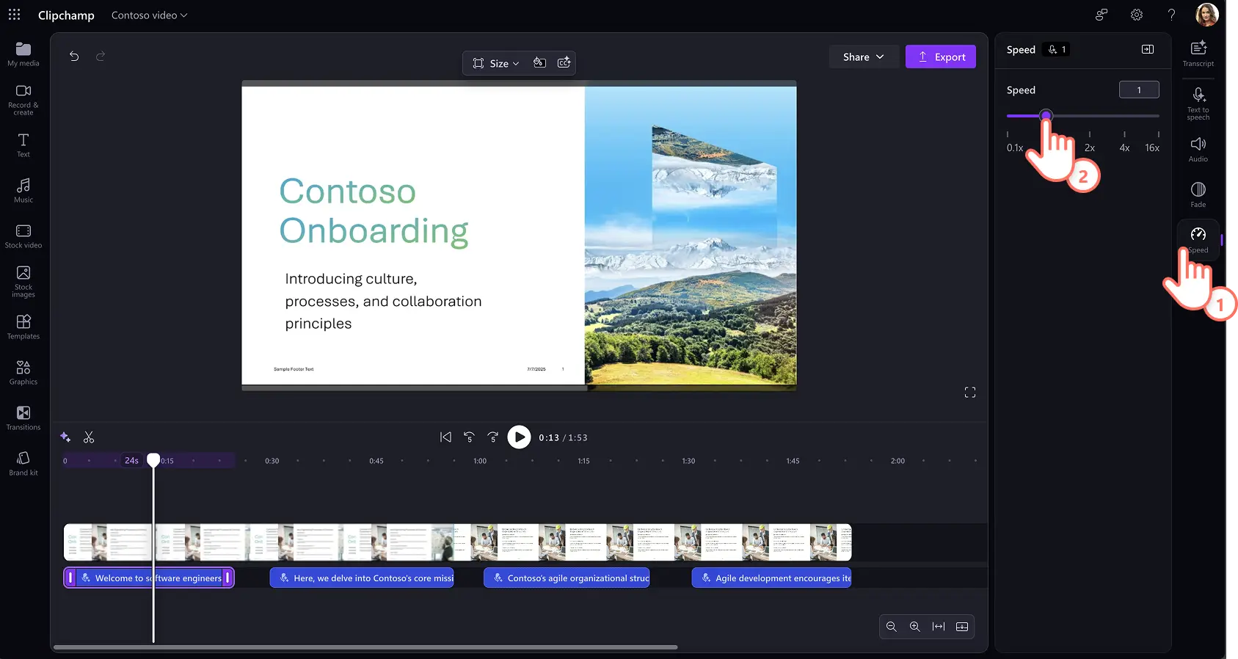
Task: Open the Share dropdown
Action: [x=864, y=57]
